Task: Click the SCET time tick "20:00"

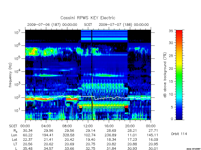Action: 130,126
